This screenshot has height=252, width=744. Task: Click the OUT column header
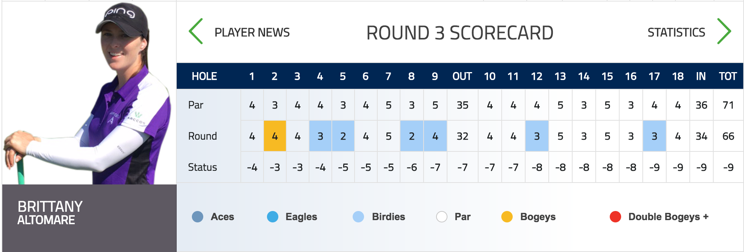462,76
